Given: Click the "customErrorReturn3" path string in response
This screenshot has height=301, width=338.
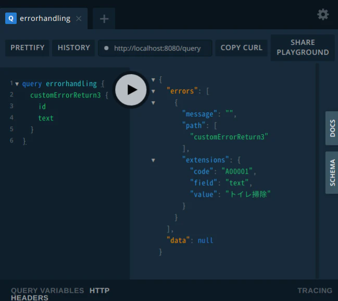Looking at the screenshot, I should pyautogui.click(x=229, y=137).
